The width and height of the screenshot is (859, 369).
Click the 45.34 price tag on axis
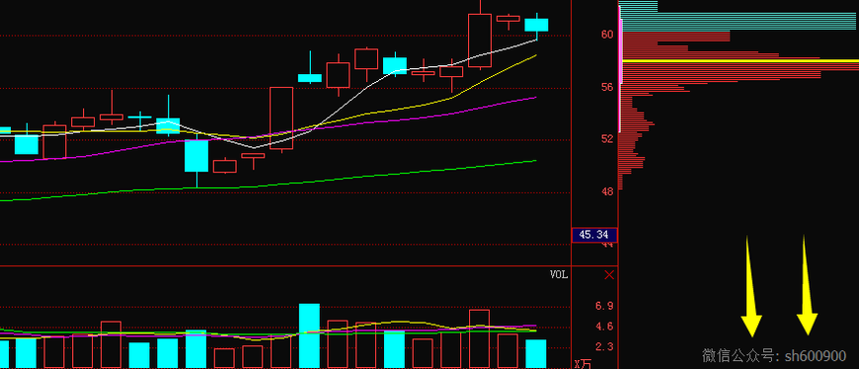coord(594,235)
